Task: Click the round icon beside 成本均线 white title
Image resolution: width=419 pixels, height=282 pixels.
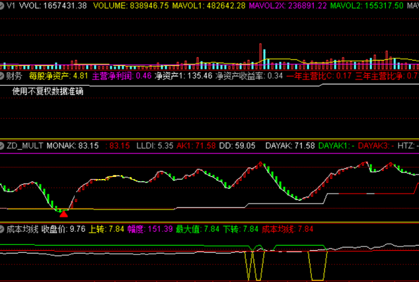Action: (x=1, y=229)
